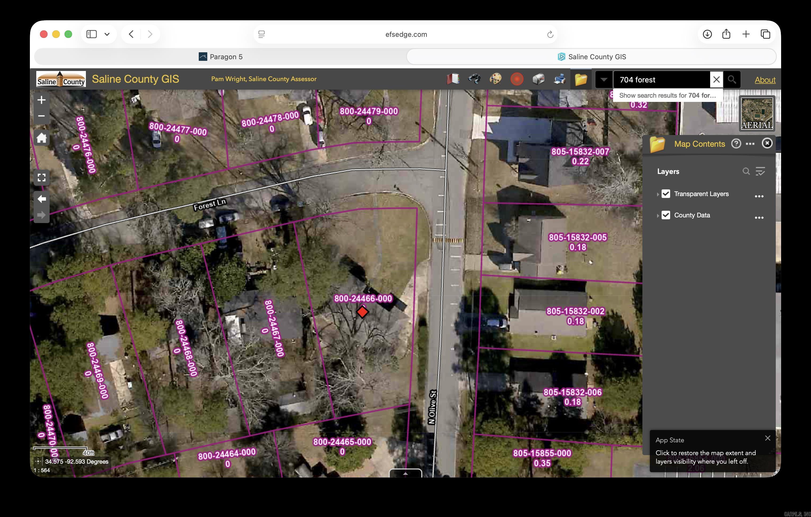Go to previous map extent
Screen dimensions: 811x517
tap(41, 199)
